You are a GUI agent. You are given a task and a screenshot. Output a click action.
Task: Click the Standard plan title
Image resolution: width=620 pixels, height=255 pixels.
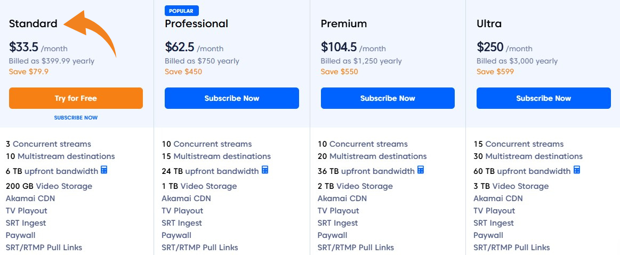click(x=33, y=23)
